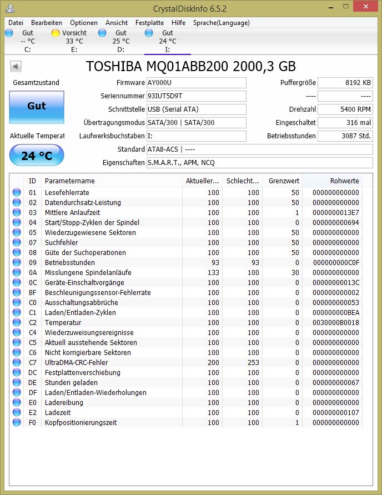
Task: Click the Seriennummer field 93IUT5D9T
Action: [x=197, y=96]
